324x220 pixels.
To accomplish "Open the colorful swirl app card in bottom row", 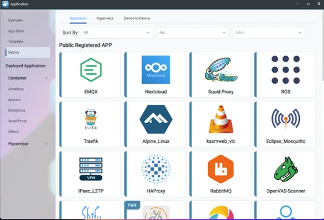I will point(219,210).
